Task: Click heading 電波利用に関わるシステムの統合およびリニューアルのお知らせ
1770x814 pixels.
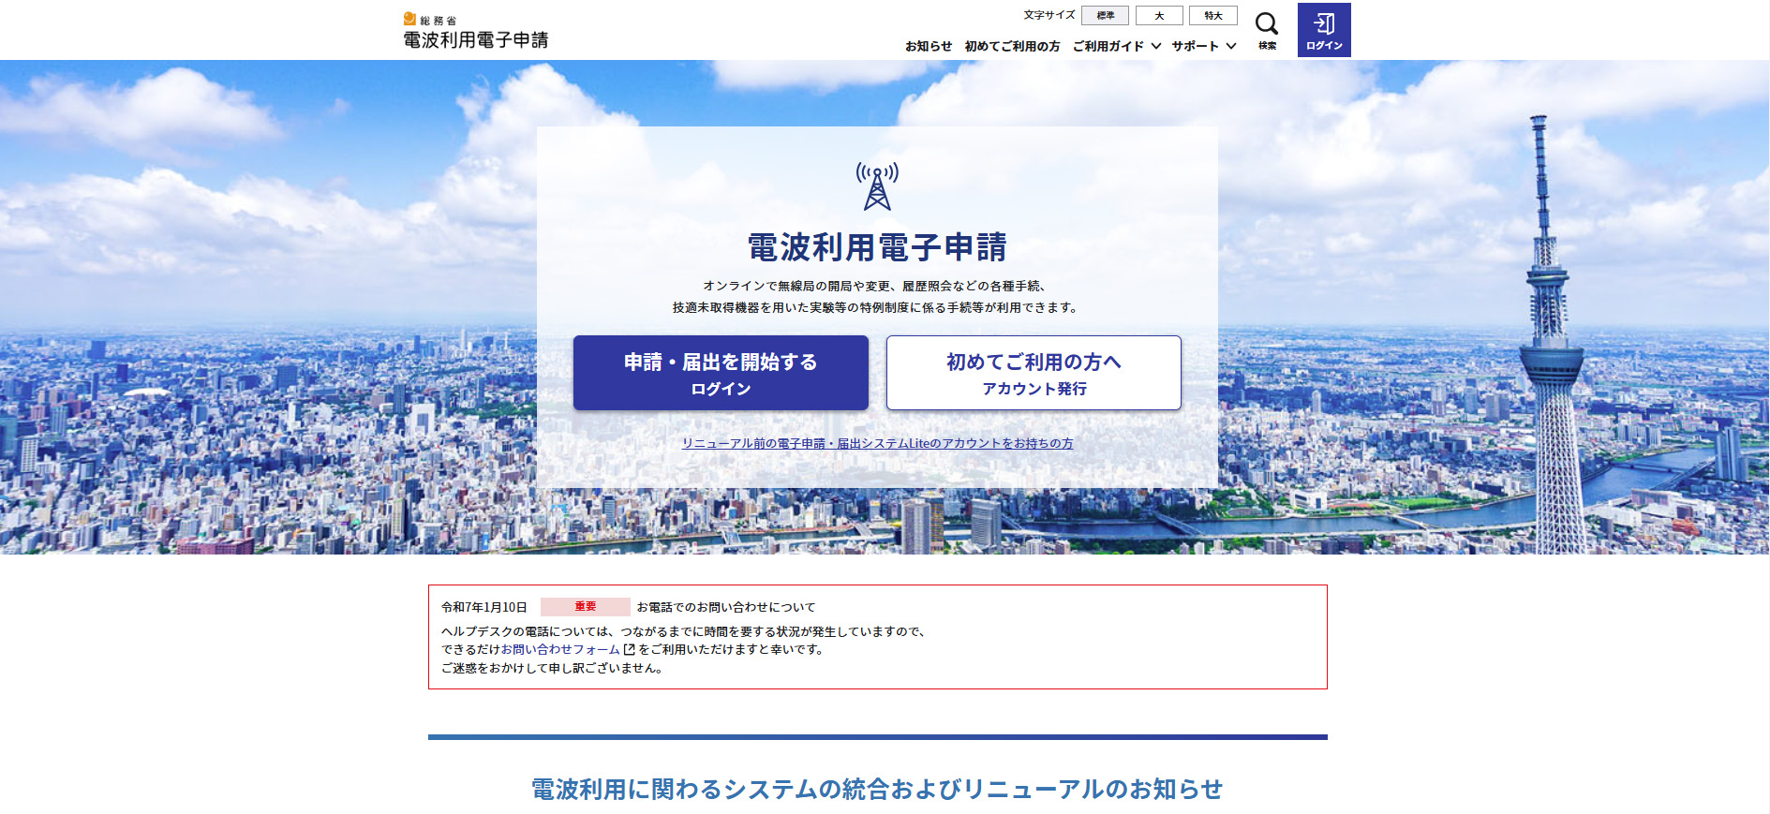Action: click(x=877, y=789)
